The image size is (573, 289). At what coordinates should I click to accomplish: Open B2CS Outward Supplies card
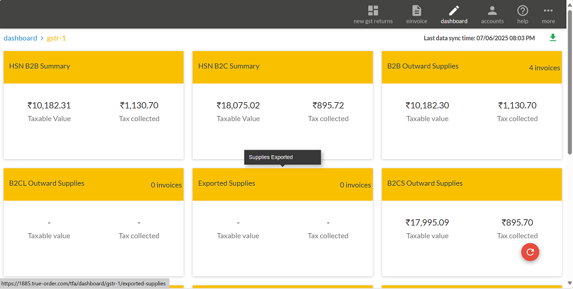coord(425,183)
